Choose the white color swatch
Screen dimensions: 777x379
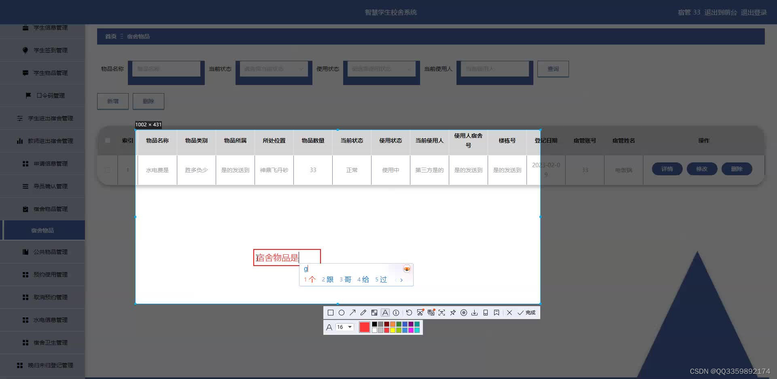(x=374, y=330)
